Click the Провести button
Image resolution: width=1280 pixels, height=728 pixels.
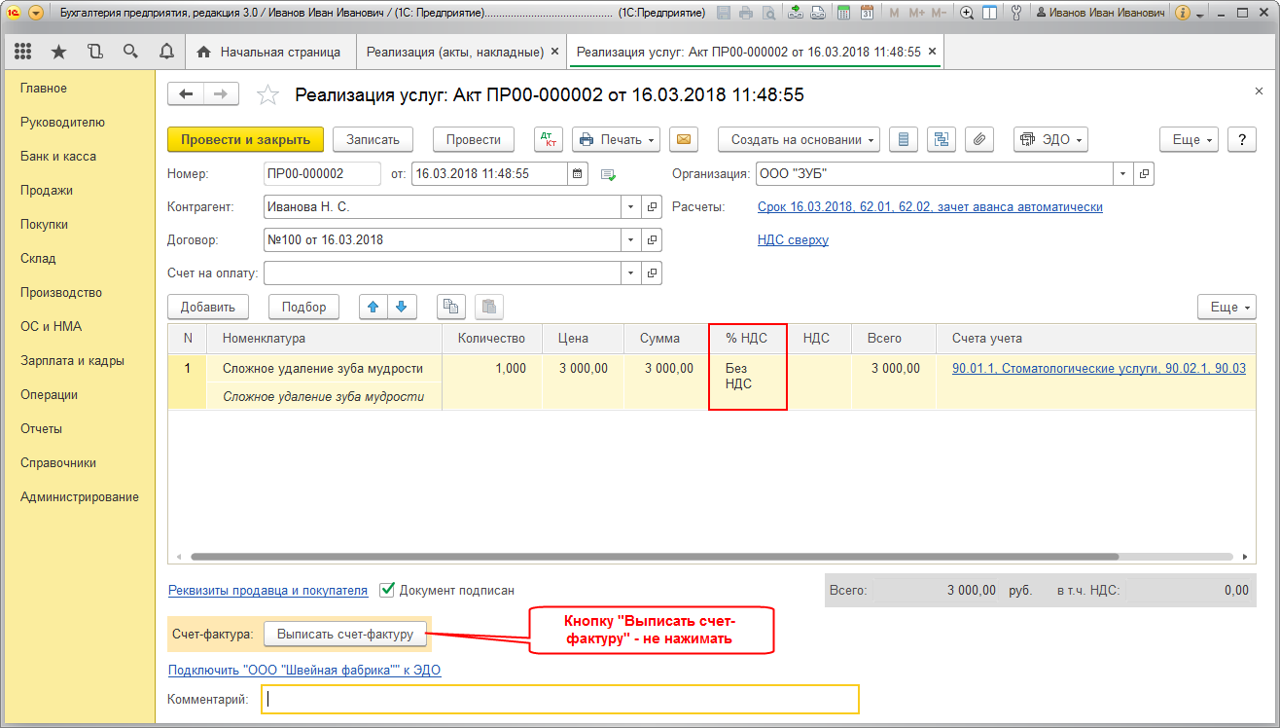(474, 139)
